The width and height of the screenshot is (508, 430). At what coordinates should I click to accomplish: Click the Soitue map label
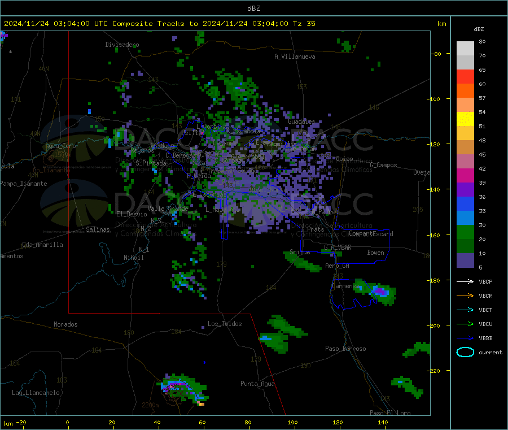point(300,252)
